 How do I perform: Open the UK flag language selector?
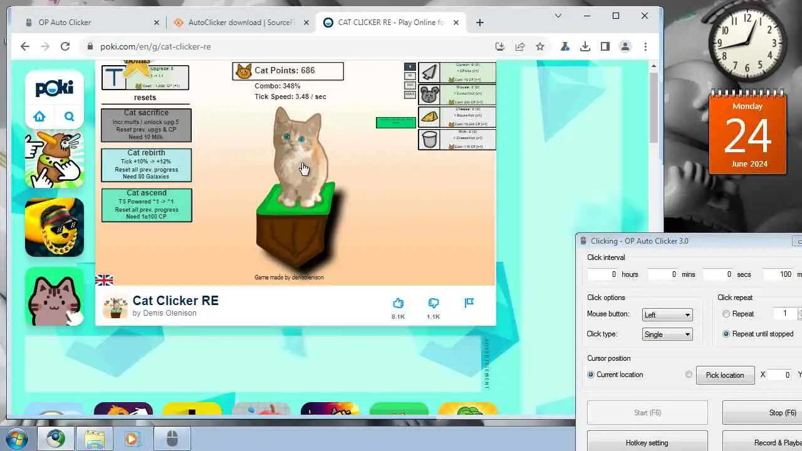104,280
